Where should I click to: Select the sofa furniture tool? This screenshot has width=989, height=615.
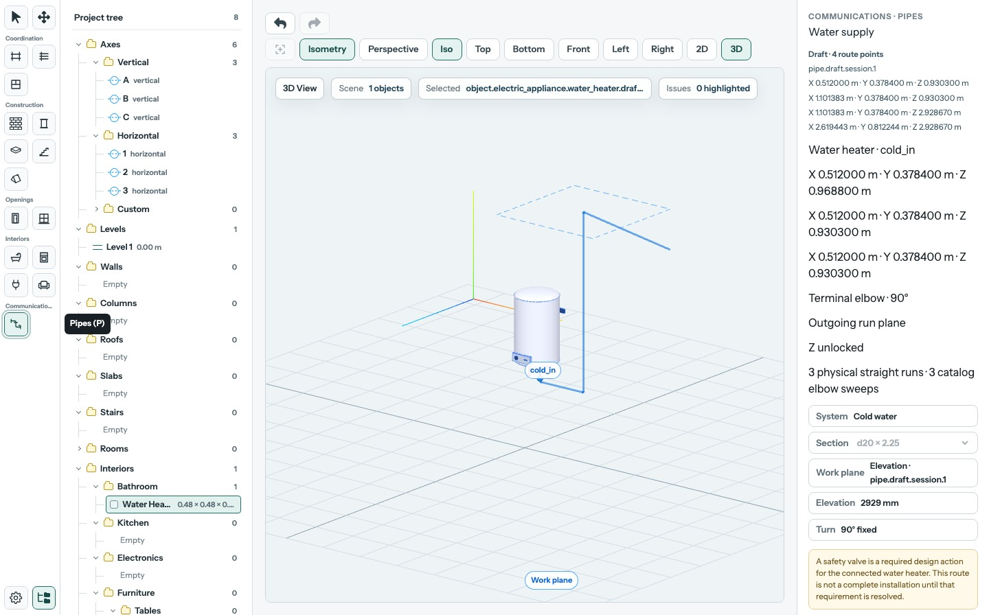[44, 285]
